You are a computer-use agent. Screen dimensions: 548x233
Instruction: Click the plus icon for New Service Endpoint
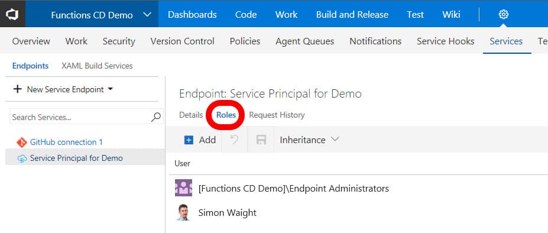[x=17, y=89]
